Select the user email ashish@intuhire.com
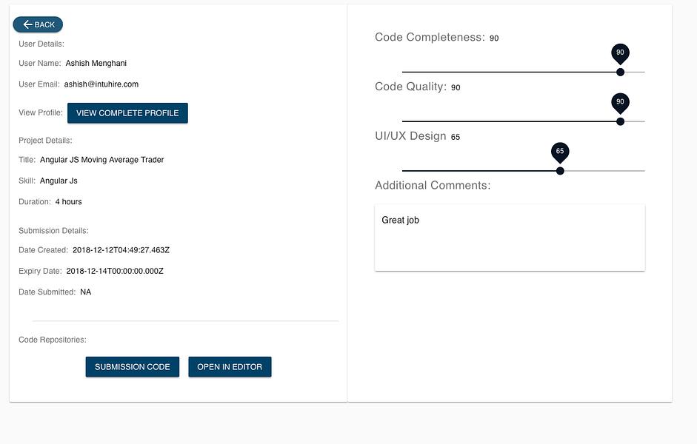 (x=101, y=84)
